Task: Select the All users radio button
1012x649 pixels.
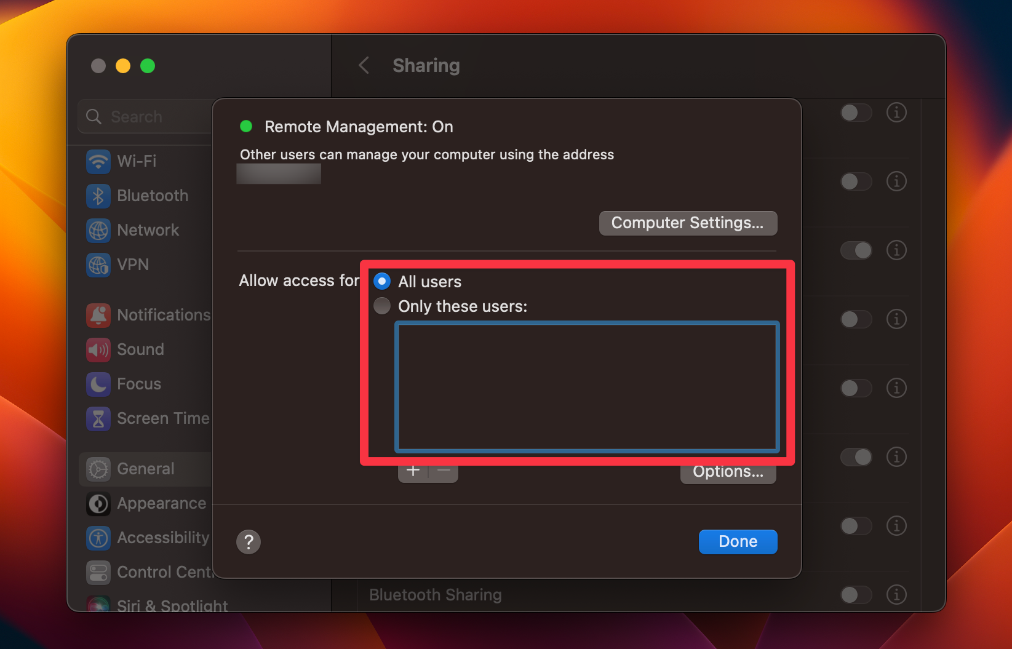Action: (381, 281)
